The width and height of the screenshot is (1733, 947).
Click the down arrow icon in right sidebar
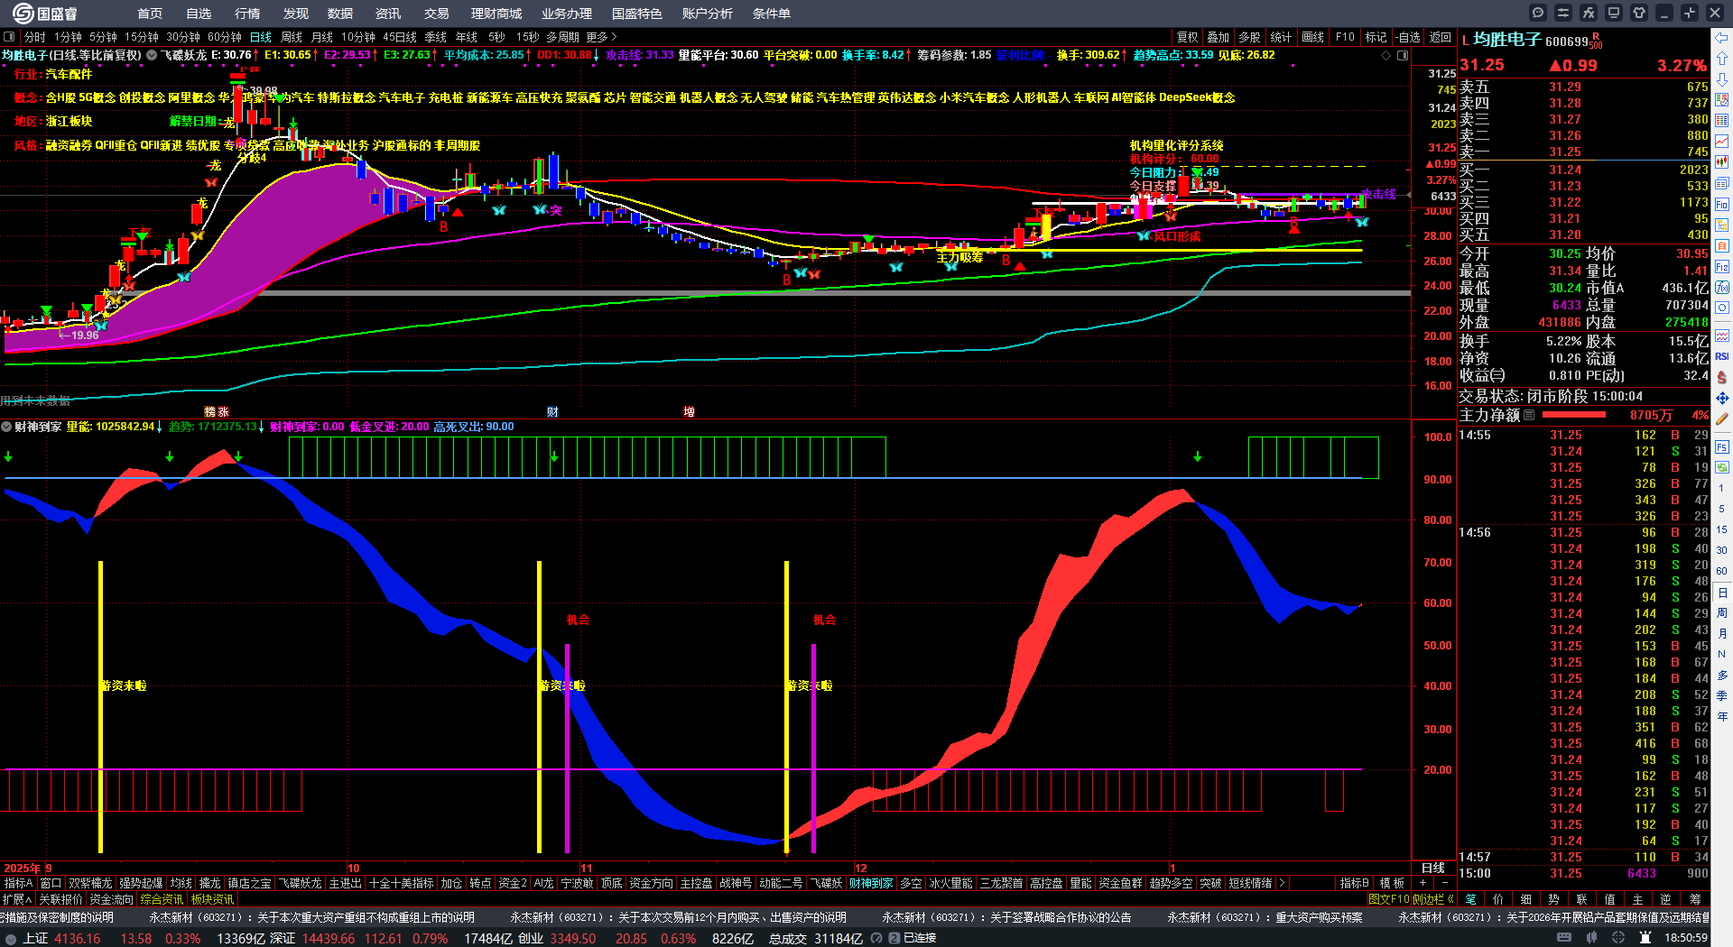[x=1722, y=79]
